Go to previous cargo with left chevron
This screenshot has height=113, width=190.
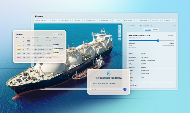[x=138, y=26]
